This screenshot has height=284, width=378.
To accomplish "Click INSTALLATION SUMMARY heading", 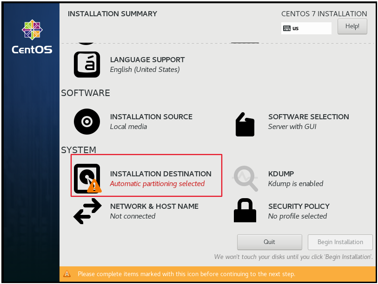I will [x=113, y=14].
